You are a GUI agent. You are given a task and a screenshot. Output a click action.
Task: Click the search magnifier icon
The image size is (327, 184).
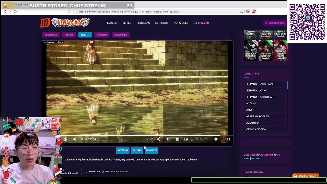266,23
